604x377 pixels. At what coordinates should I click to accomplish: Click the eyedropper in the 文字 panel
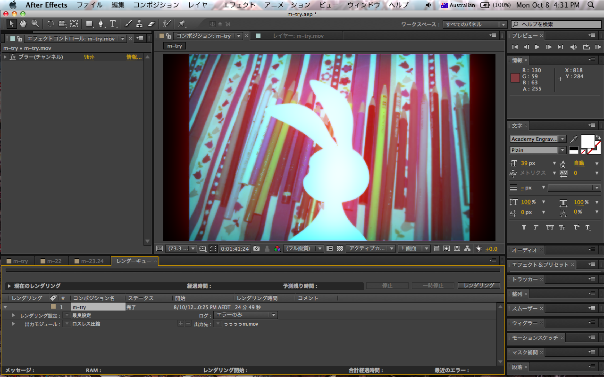[574, 139]
